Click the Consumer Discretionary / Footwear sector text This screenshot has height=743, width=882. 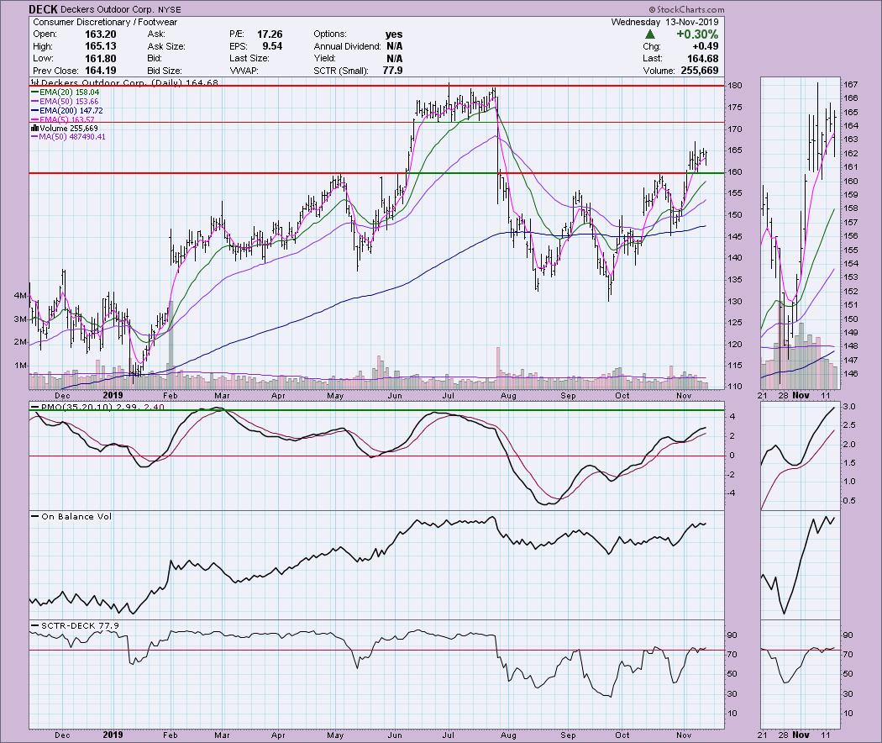coord(105,22)
